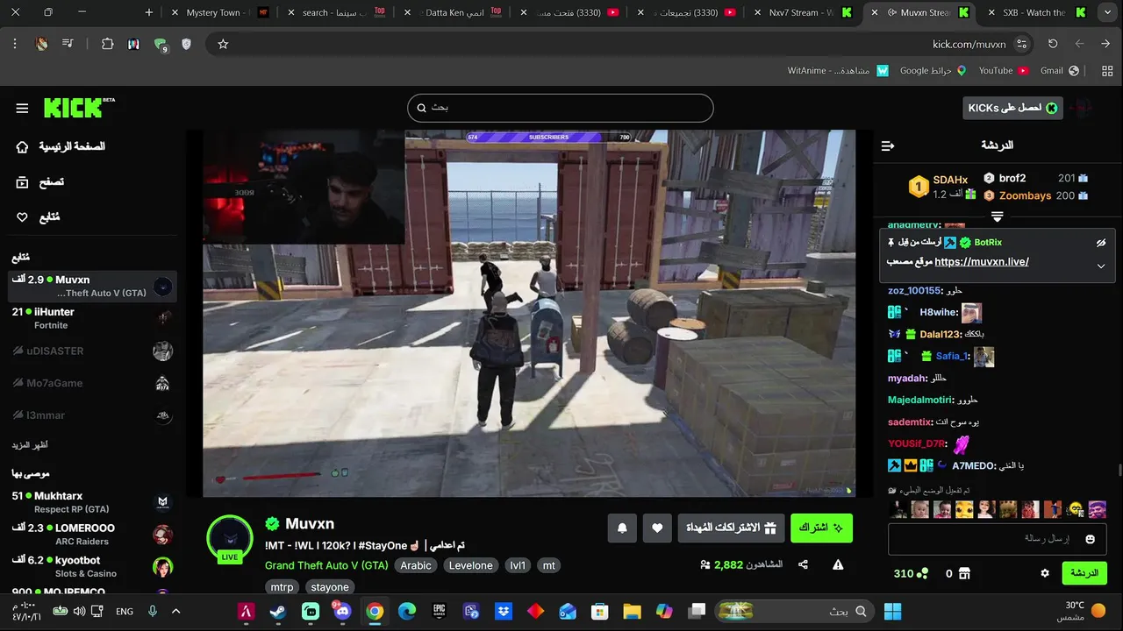This screenshot has height=631, width=1123.
Task: Expand the show more followed channels link
Action: click(x=30, y=445)
